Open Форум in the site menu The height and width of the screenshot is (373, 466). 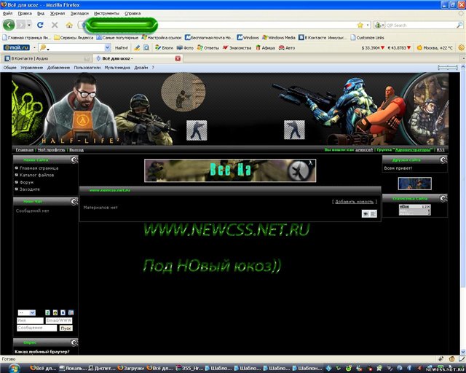[x=26, y=182]
